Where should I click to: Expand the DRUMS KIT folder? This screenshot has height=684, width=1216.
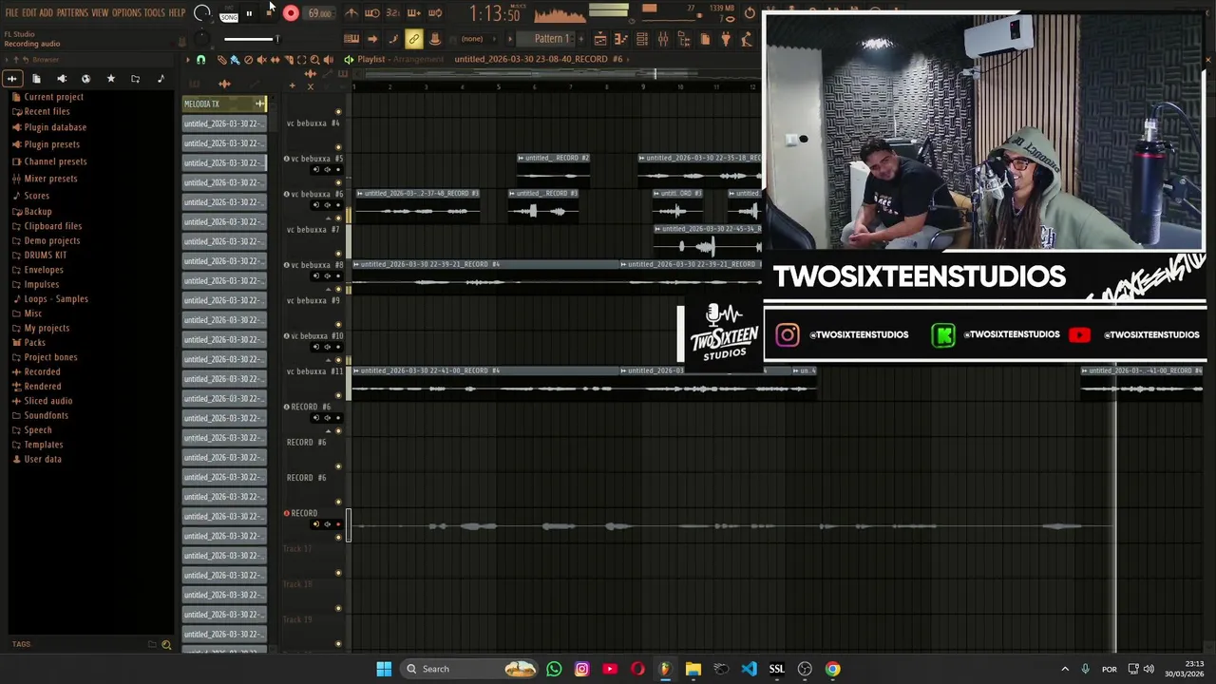45,256
